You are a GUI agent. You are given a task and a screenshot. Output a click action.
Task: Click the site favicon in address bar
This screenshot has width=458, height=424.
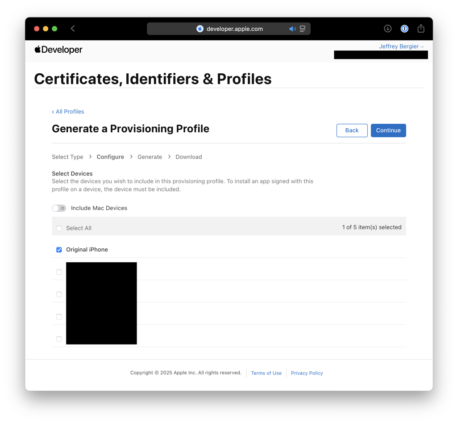click(x=200, y=29)
